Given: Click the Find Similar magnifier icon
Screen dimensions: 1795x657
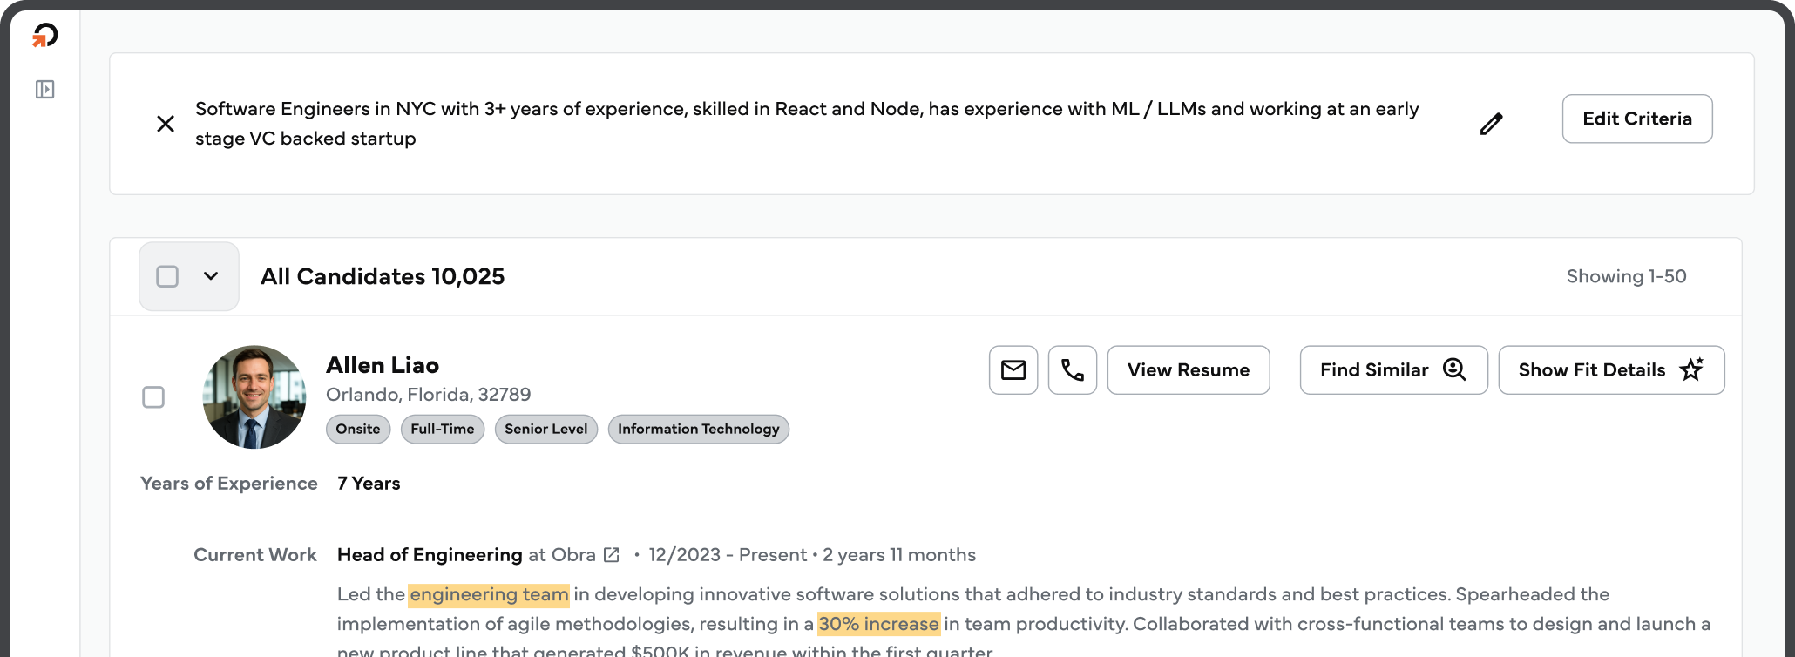Looking at the screenshot, I should pyautogui.click(x=1454, y=370).
